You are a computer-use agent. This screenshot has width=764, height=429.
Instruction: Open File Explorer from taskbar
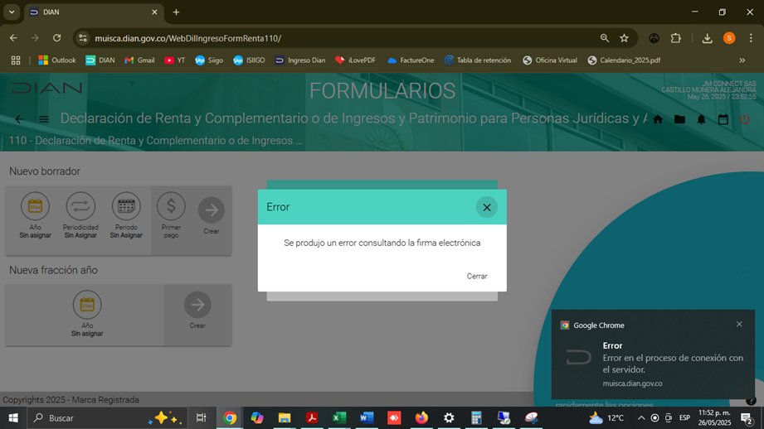tap(285, 417)
